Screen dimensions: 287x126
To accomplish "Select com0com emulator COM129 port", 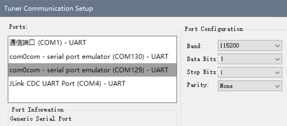I will 92,70.
